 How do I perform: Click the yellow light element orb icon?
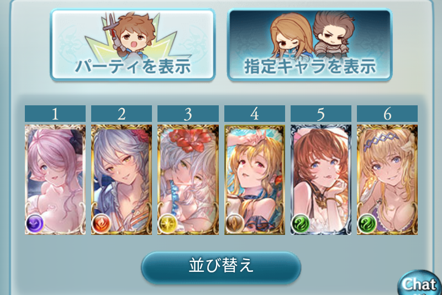168,223
